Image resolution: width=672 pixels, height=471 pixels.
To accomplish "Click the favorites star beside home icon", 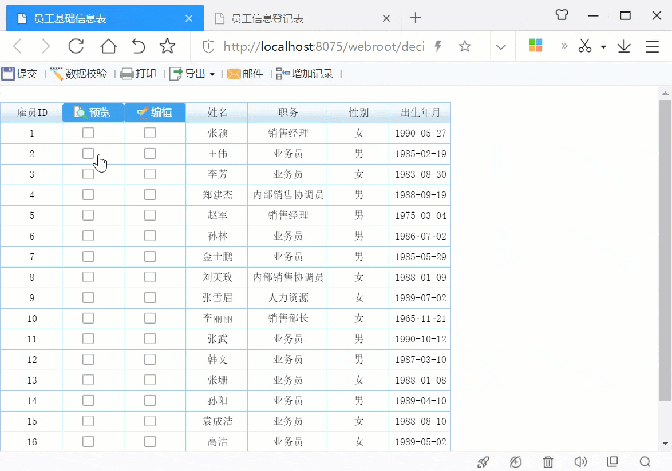I will (x=167, y=46).
